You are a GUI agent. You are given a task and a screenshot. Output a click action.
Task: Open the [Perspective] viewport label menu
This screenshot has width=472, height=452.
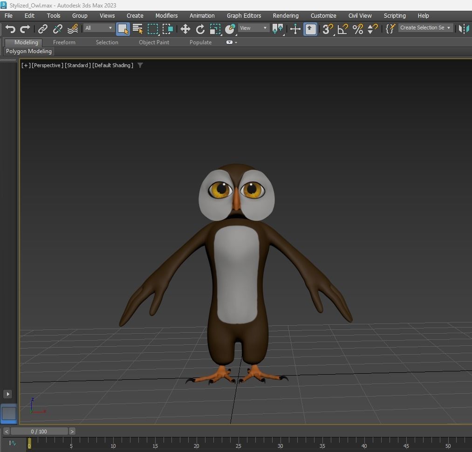(47, 65)
